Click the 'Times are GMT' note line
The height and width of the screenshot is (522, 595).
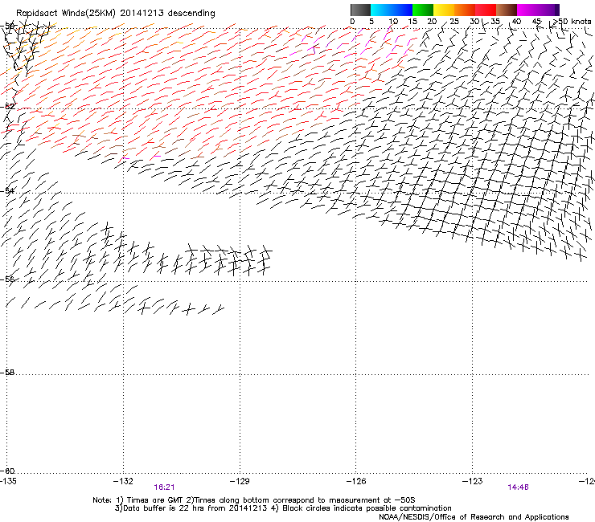pos(254,500)
